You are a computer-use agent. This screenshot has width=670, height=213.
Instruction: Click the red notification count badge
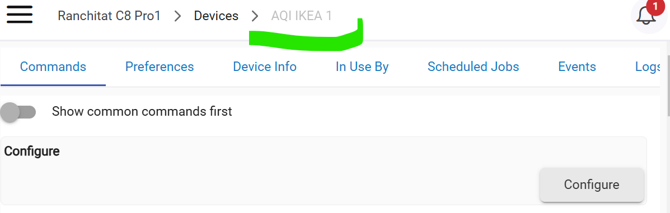click(655, 7)
